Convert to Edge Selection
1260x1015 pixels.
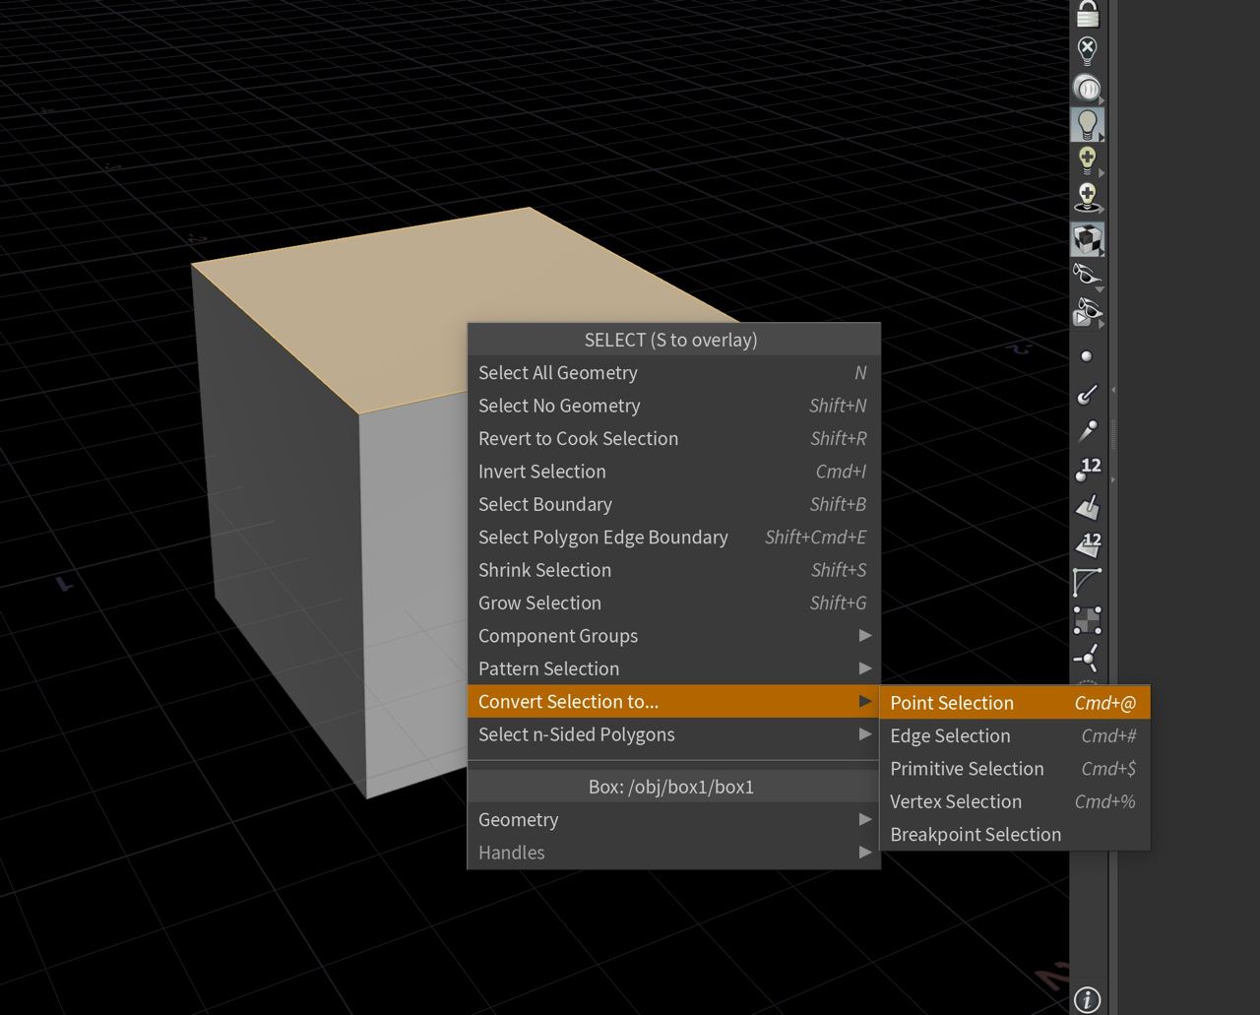[1014, 735]
